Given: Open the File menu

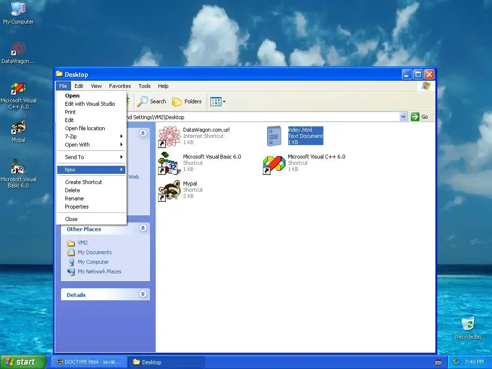Looking at the screenshot, I should point(63,86).
